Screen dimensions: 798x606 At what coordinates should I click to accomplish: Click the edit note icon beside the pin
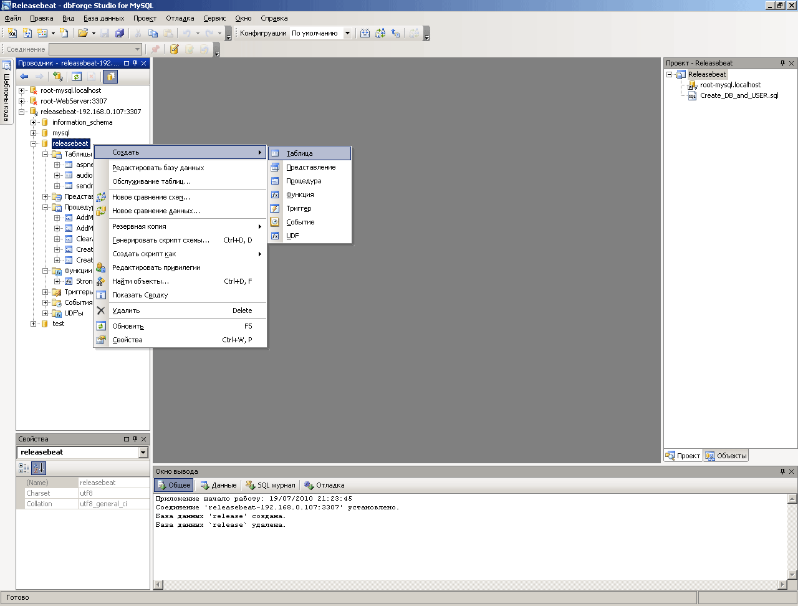pos(174,49)
